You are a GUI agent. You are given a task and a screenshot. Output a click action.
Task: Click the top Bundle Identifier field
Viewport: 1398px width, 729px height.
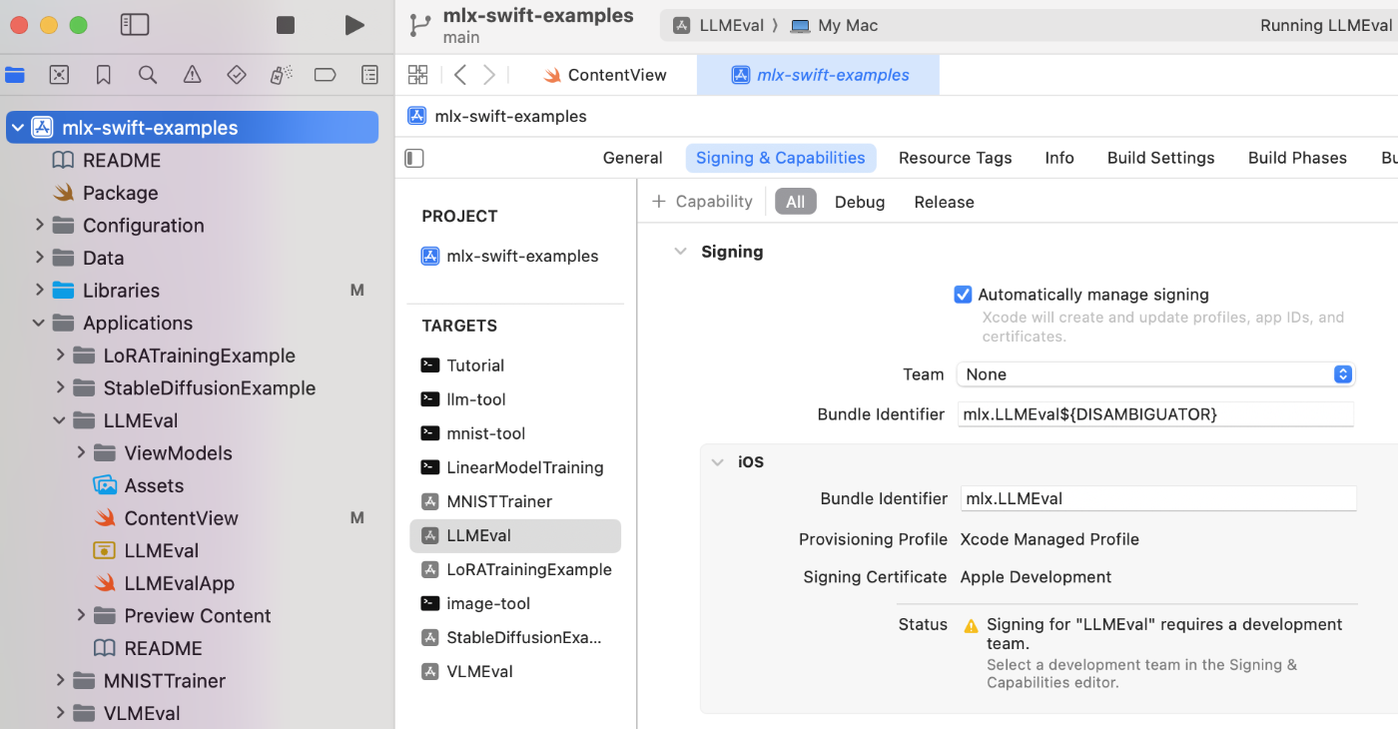[1155, 413]
